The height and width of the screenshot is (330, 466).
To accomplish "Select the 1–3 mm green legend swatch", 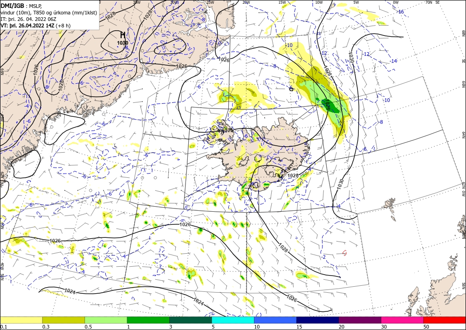I will coord(148,320).
